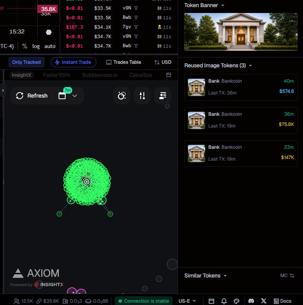Click the gas fee 0.0₃3 indicator
Screen dimensions: 303x305
point(72,301)
